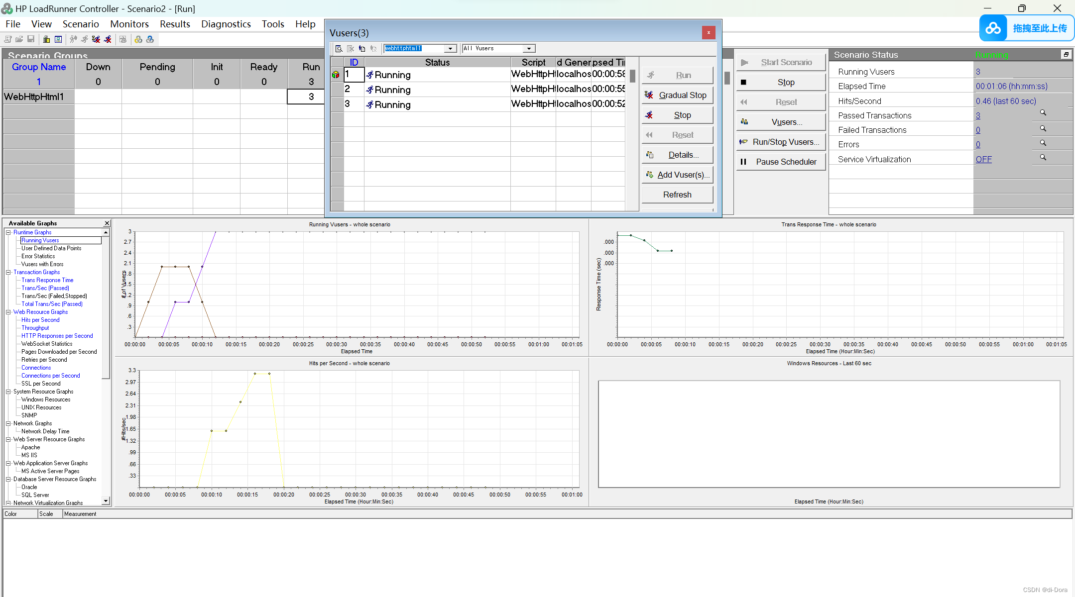The height and width of the screenshot is (597, 1075).
Task: Open the Diagnostics menu
Action: [x=226, y=24]
